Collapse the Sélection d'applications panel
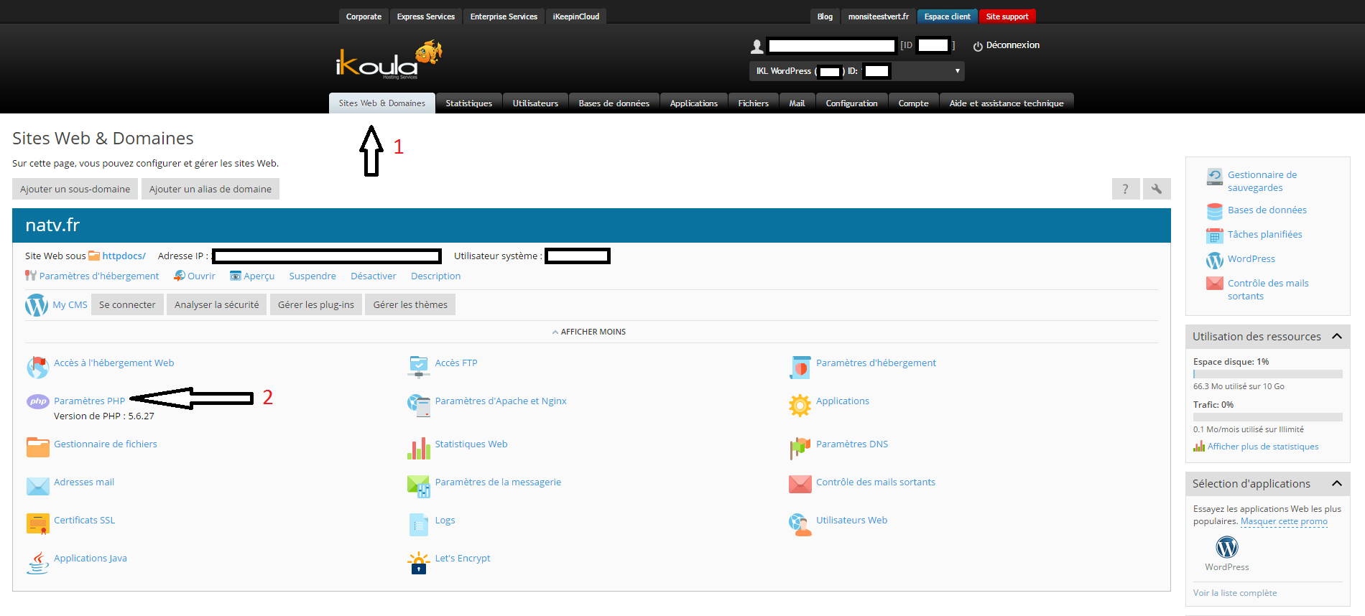This screenshot has width=1365, height=616. (1337, 483)
